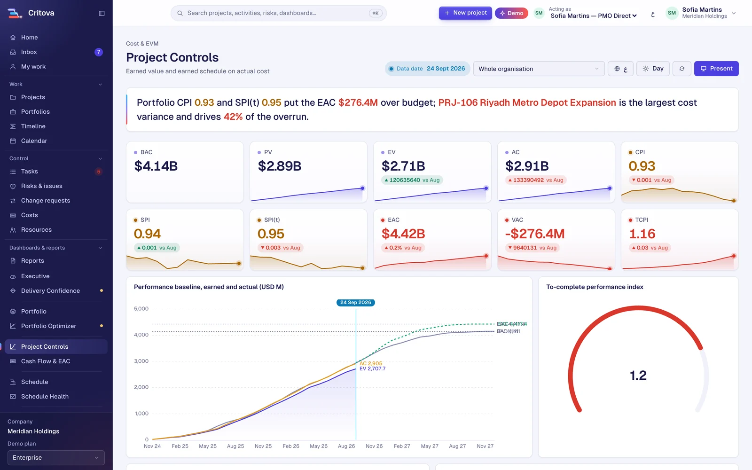Viewport: 752px width, 470px height.
Task: Click the Cash Flow & EAC icon
Action: (x=13, y=361)
